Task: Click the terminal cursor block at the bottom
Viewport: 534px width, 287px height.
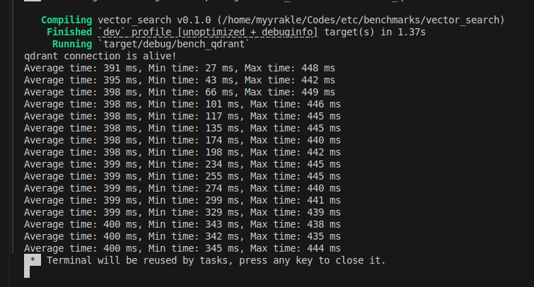Action: click(x=27, y=272)
